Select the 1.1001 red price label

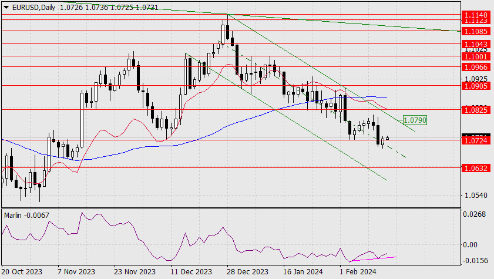[x=476, y=56]
